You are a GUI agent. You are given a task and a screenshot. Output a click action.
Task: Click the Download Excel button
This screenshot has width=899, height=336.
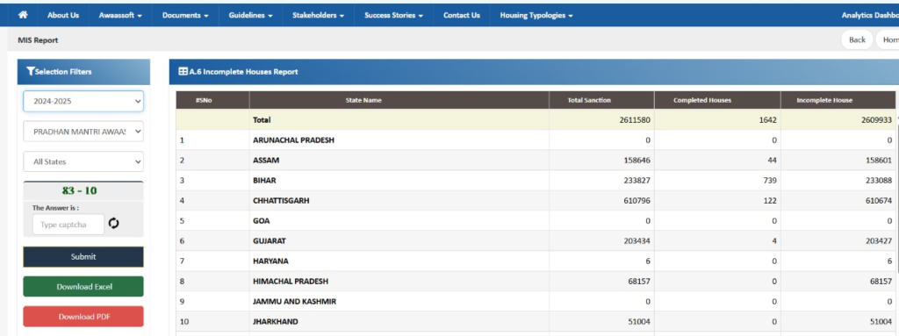point(83,287)
